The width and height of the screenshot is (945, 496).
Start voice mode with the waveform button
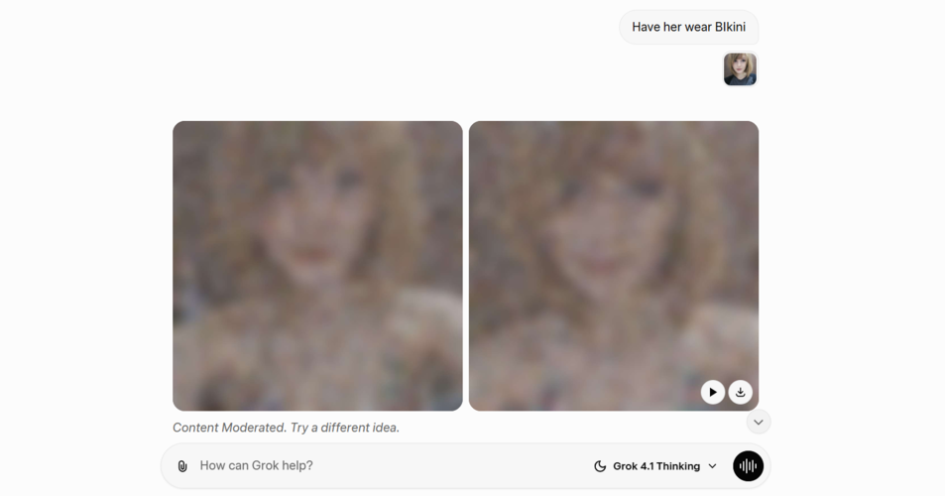[748, 466]
